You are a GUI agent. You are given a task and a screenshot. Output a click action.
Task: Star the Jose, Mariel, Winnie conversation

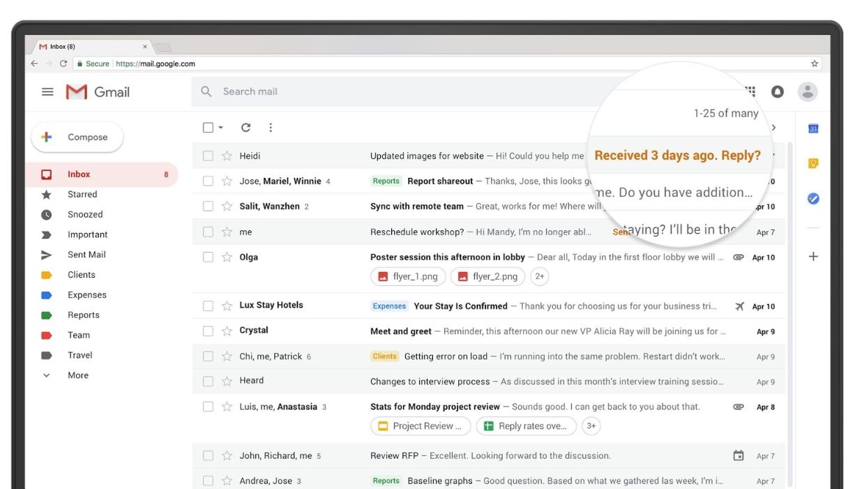click(227, 181)
